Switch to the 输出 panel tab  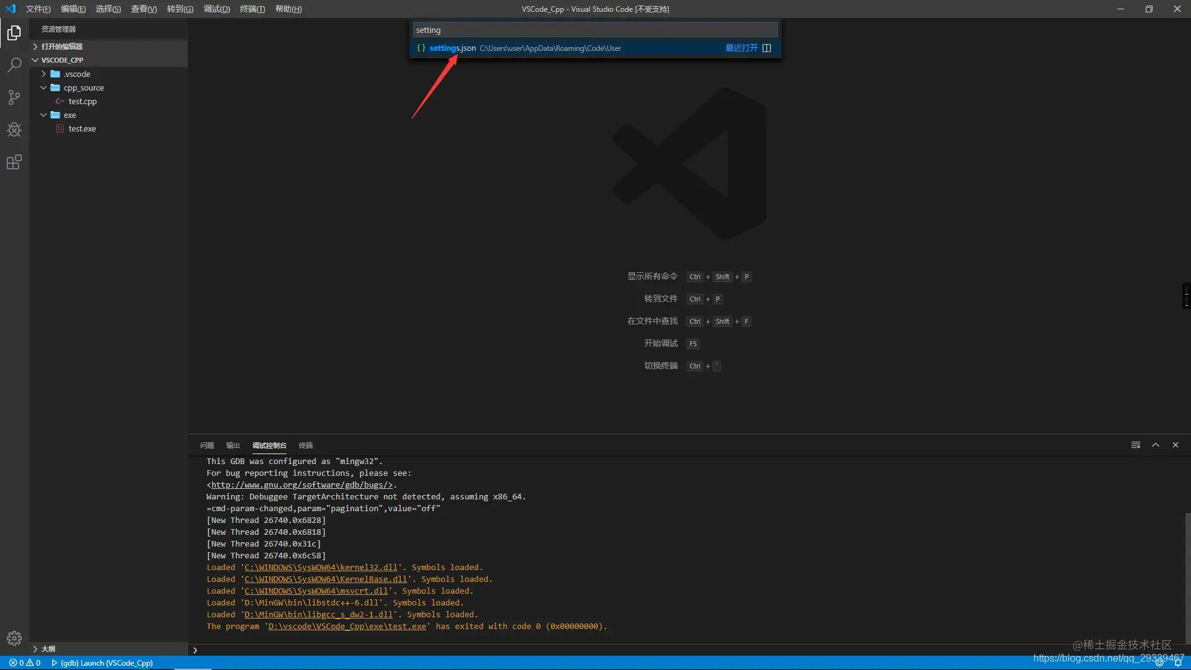(233, 445)
